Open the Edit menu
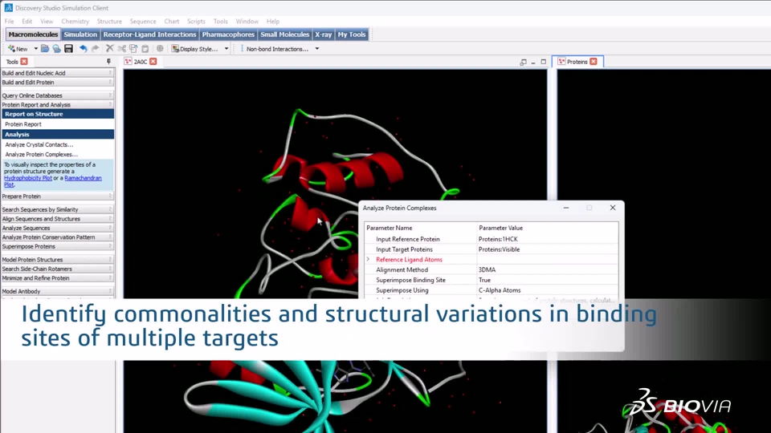 pos(27,21)
